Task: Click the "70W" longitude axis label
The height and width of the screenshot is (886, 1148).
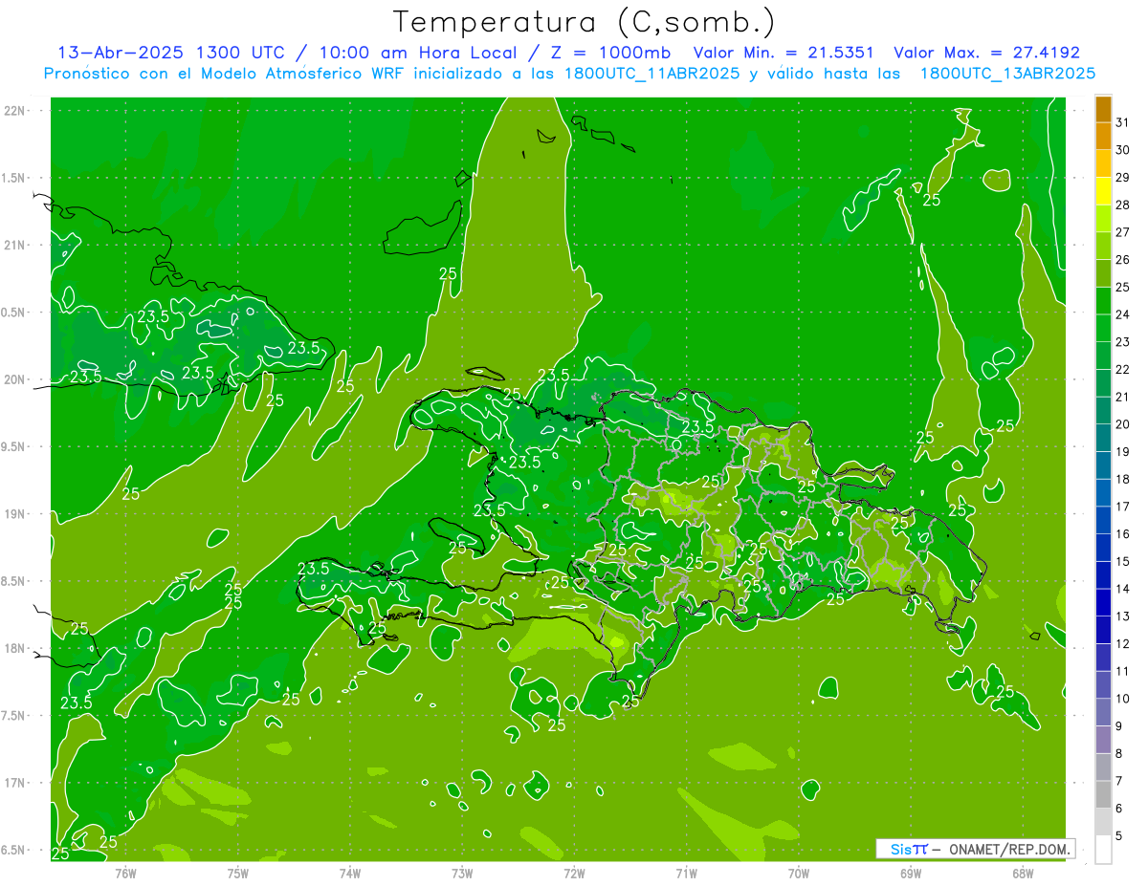Action: point(799,873)
